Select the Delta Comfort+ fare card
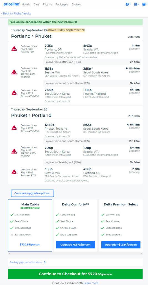Screen dimensions: 148x285 tap(76, 225)
